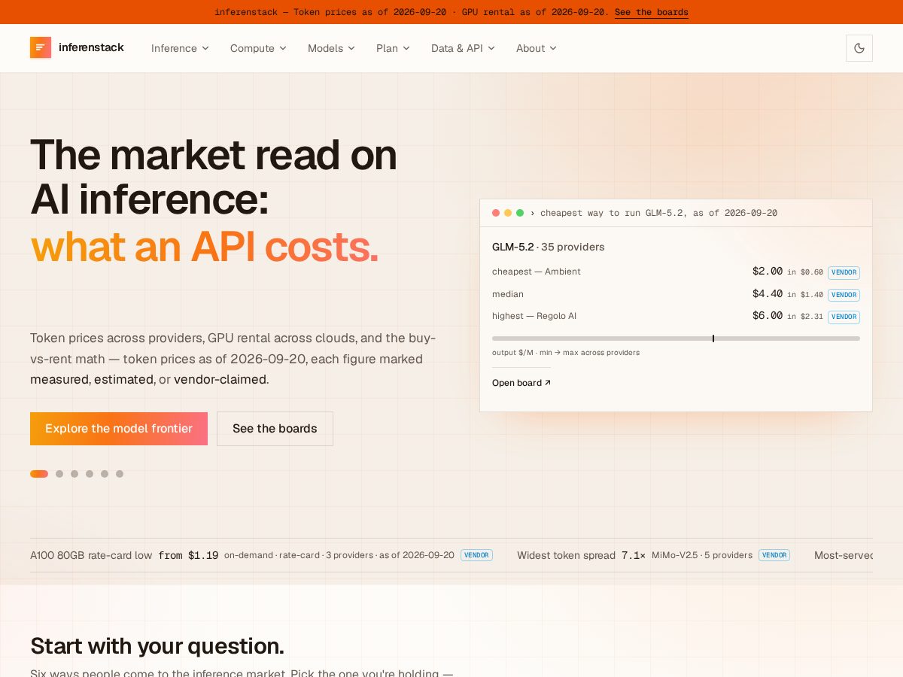The image size is (903, 677).
Task: Click the A100 80GB rate-card low ticker item
Action: 261,555
